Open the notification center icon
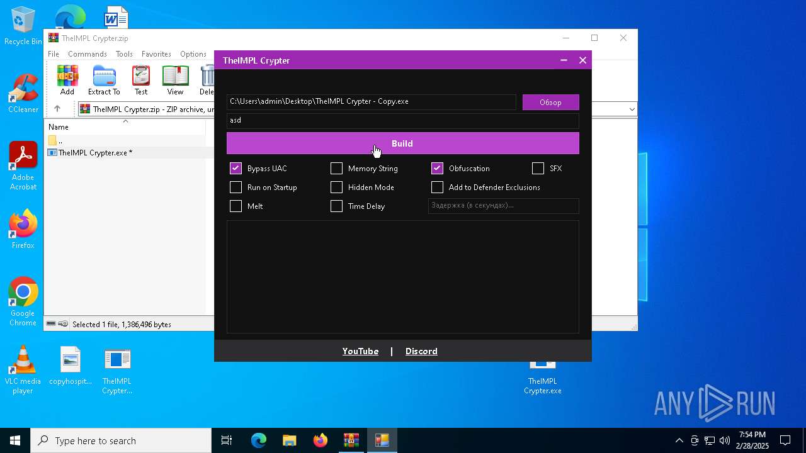This screenshot has width=806, height=453. click(x=785, y=440)
